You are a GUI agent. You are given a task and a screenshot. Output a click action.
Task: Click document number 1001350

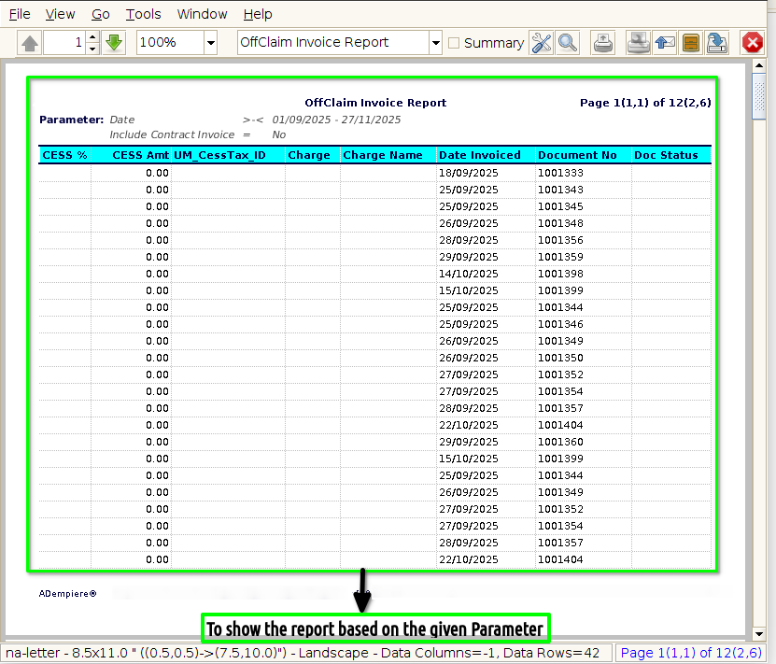pyautogui.click(x=560, y=359)
